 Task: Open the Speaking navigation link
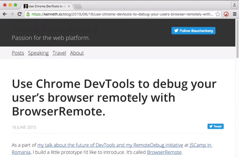coord(38,53)
